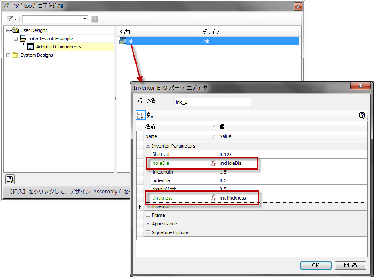374x277 pixels.
Task: Select the thickness parameter name
Action: pos(163,198)
